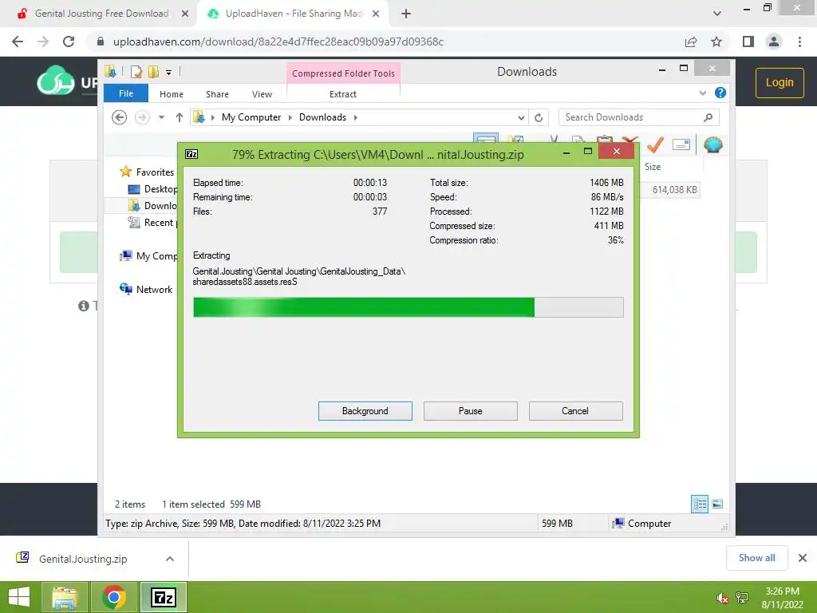The image size is (817, 613).
Task: Open the Home ribbon tab
Action: [172, 94]
